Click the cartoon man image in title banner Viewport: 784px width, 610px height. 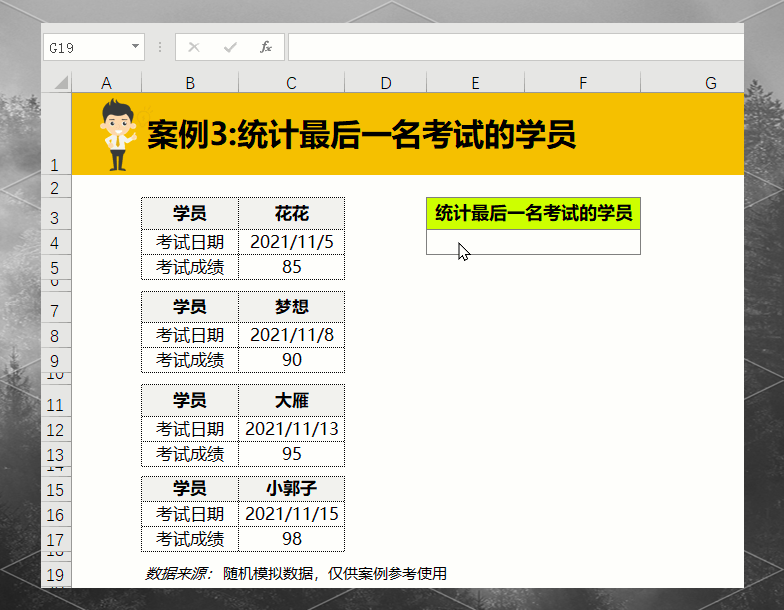(x=118, y=135)
